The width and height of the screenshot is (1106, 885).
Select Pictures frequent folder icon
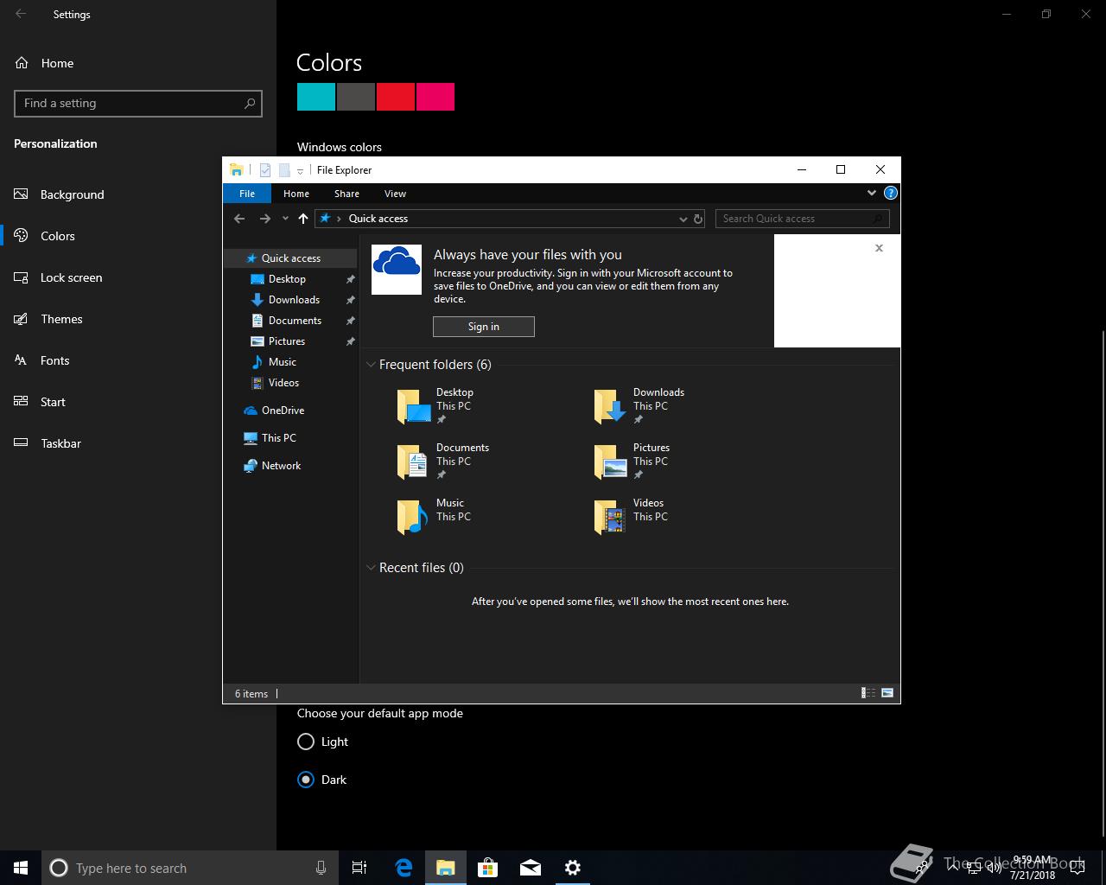[610, 462]
